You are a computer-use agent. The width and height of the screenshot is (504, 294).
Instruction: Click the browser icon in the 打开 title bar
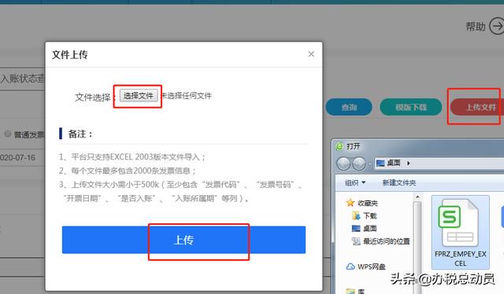(x=339, y=147)
